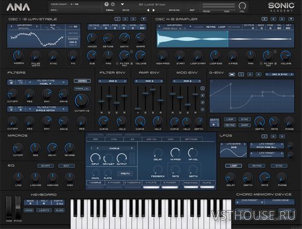Click the MENU button

point(110,10)
